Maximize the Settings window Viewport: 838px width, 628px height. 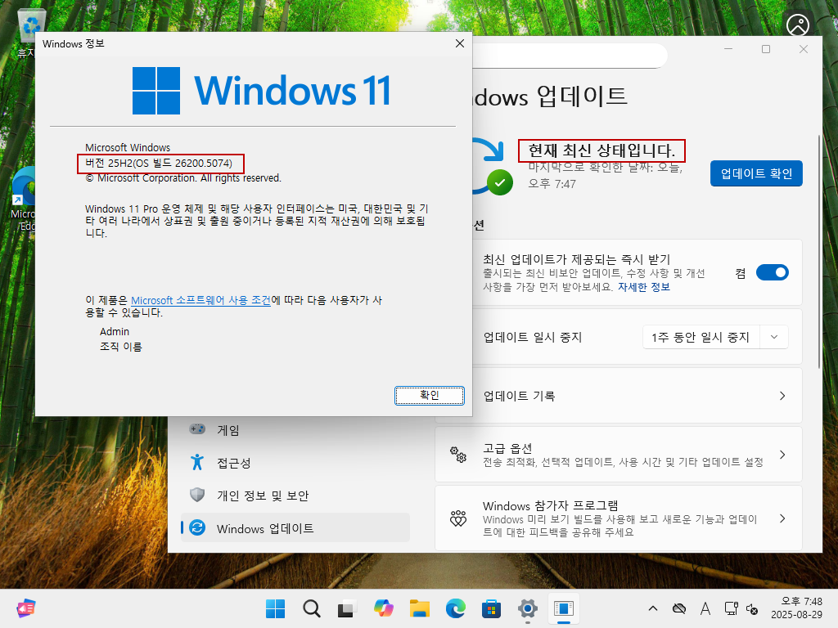(766, 49)
